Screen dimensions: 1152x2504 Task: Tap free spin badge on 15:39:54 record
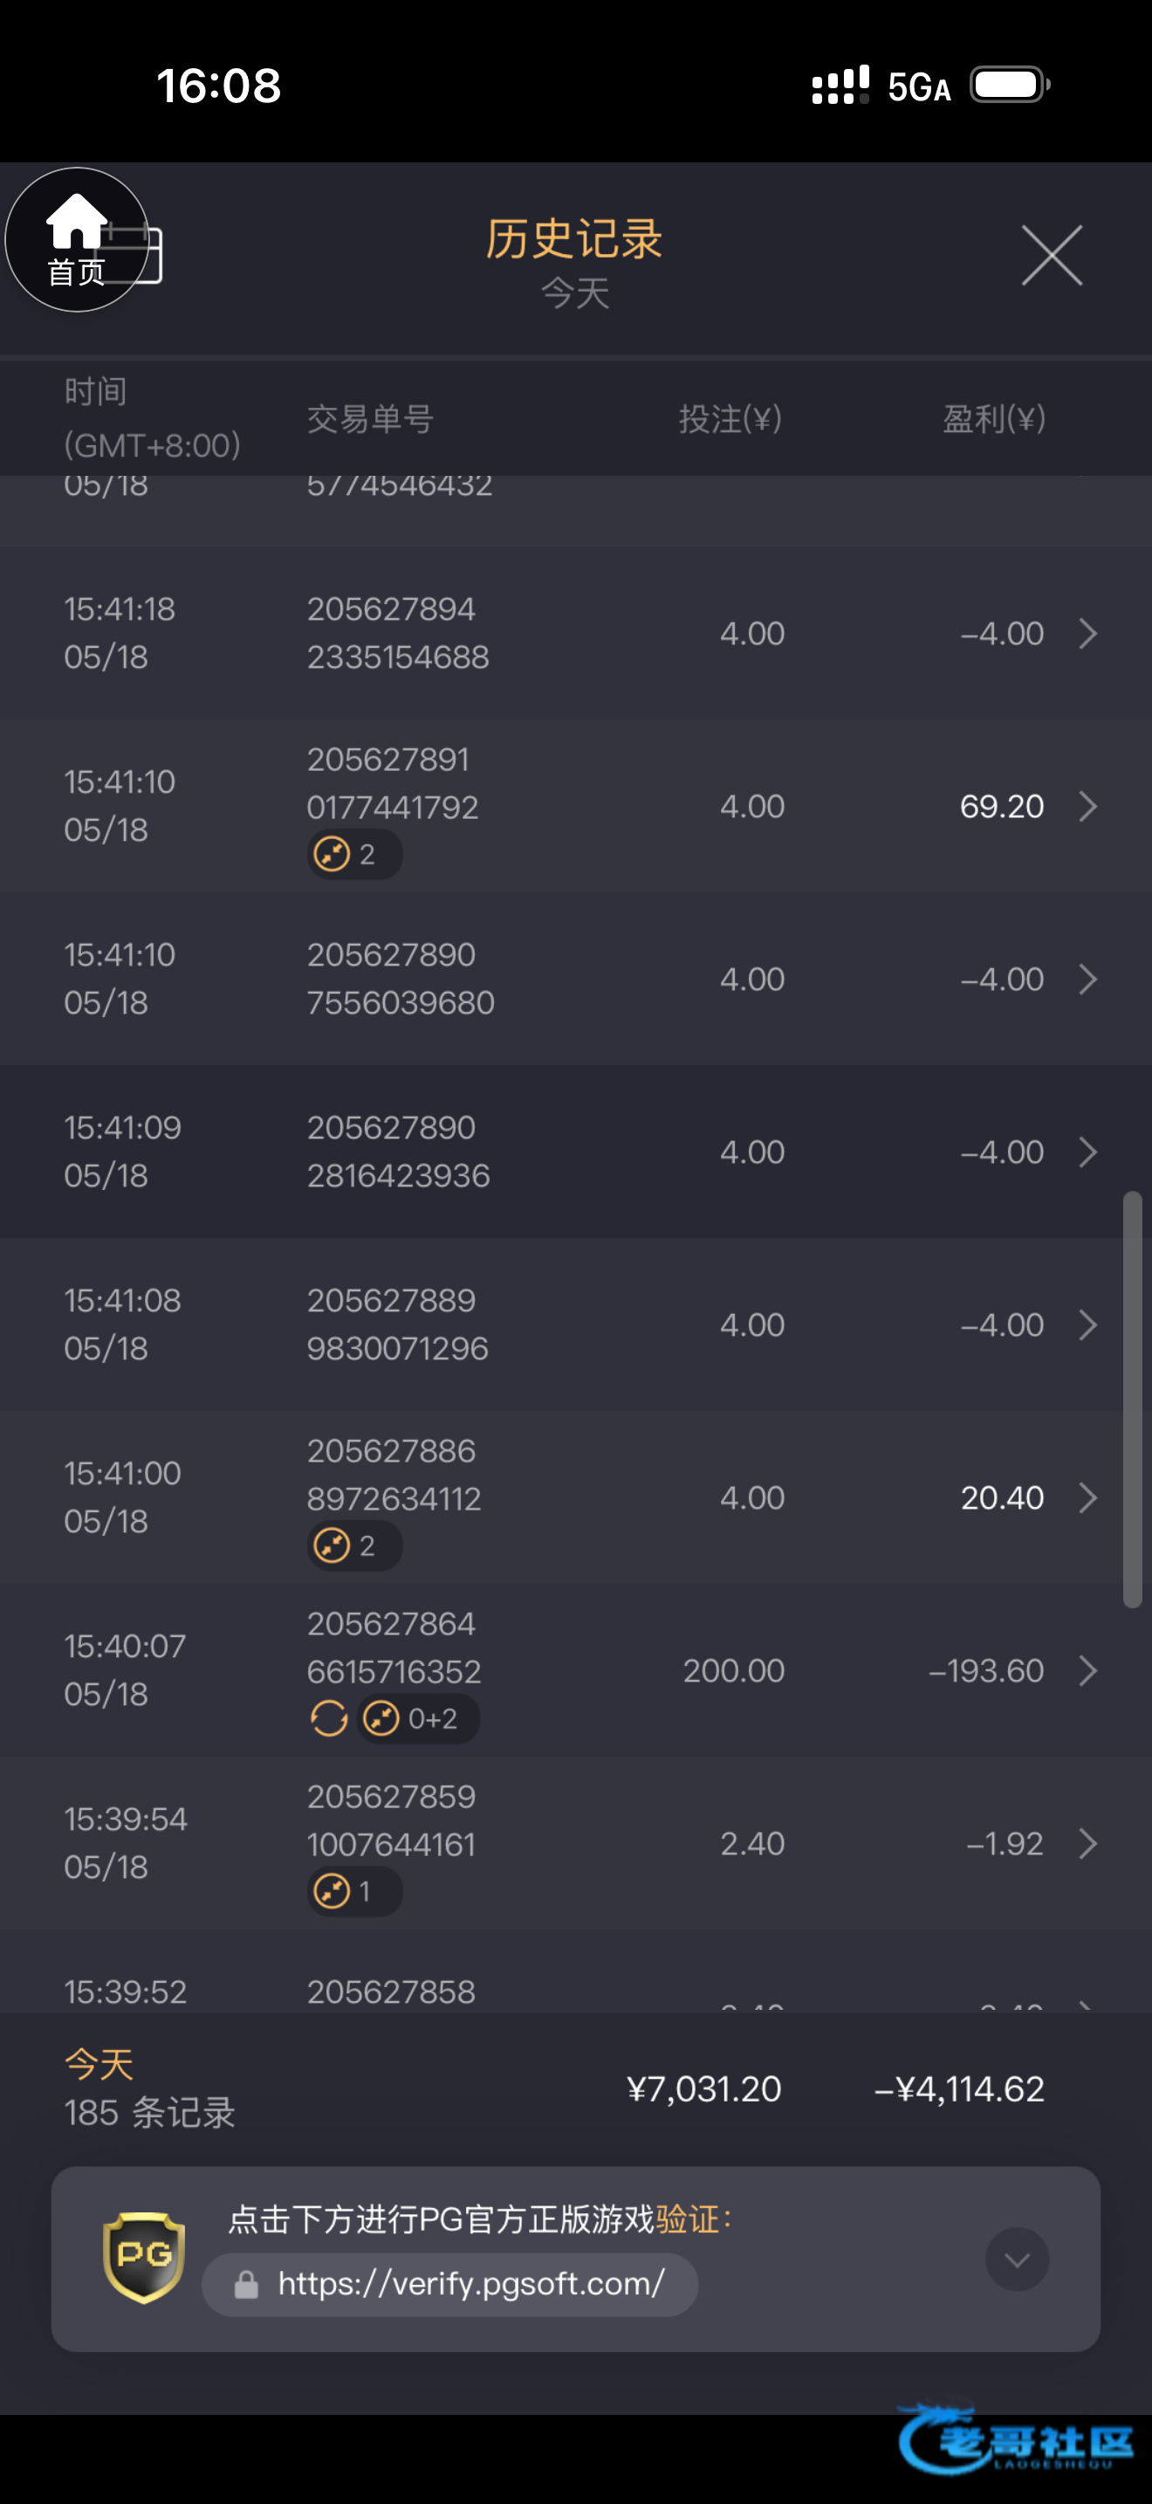point(354,1892)
